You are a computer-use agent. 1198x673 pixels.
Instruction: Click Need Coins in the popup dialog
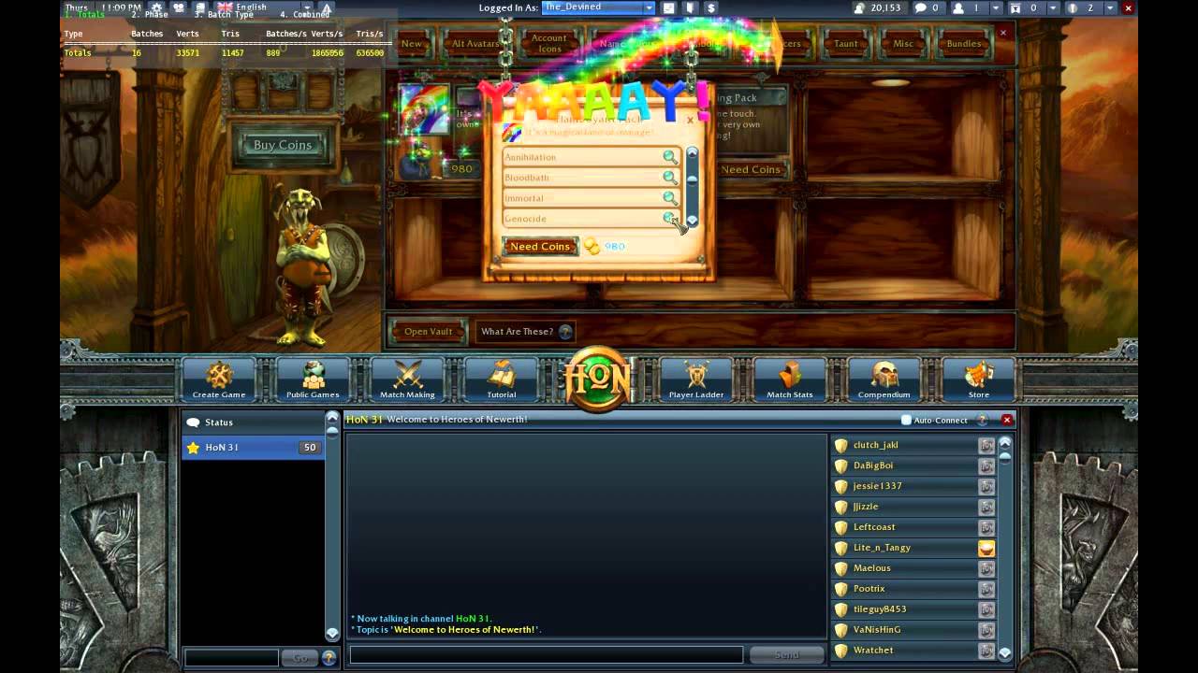[540, 247]
